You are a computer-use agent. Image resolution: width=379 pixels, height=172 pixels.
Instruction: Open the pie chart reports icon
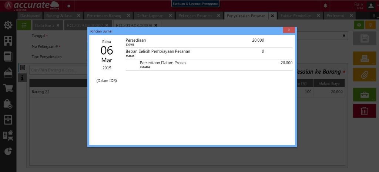tap(8, 151)
